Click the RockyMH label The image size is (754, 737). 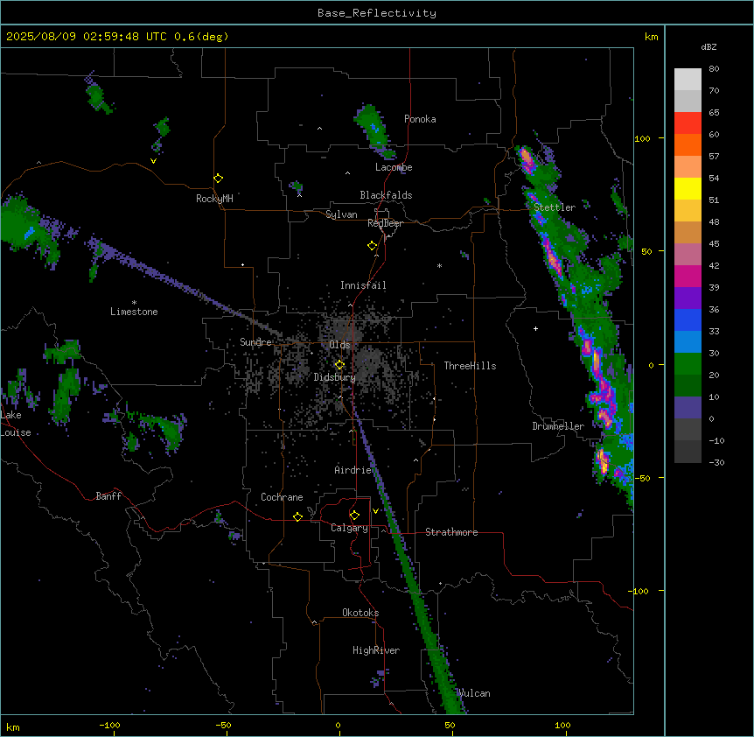click(x=214, y=199)
